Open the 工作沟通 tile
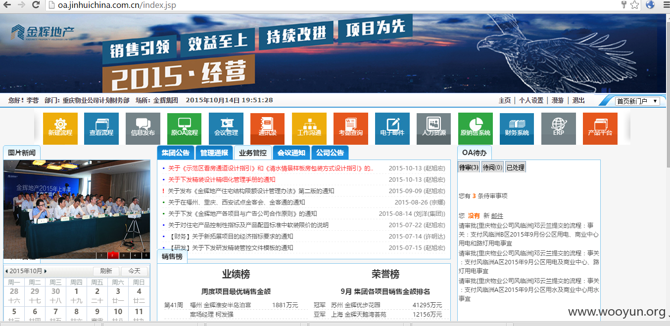Screen dimensions: 670x326 tap(309, 128)
